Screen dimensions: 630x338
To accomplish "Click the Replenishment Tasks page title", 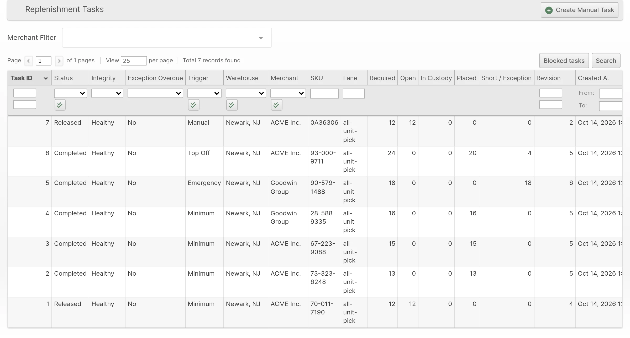I will coord(64,9).
